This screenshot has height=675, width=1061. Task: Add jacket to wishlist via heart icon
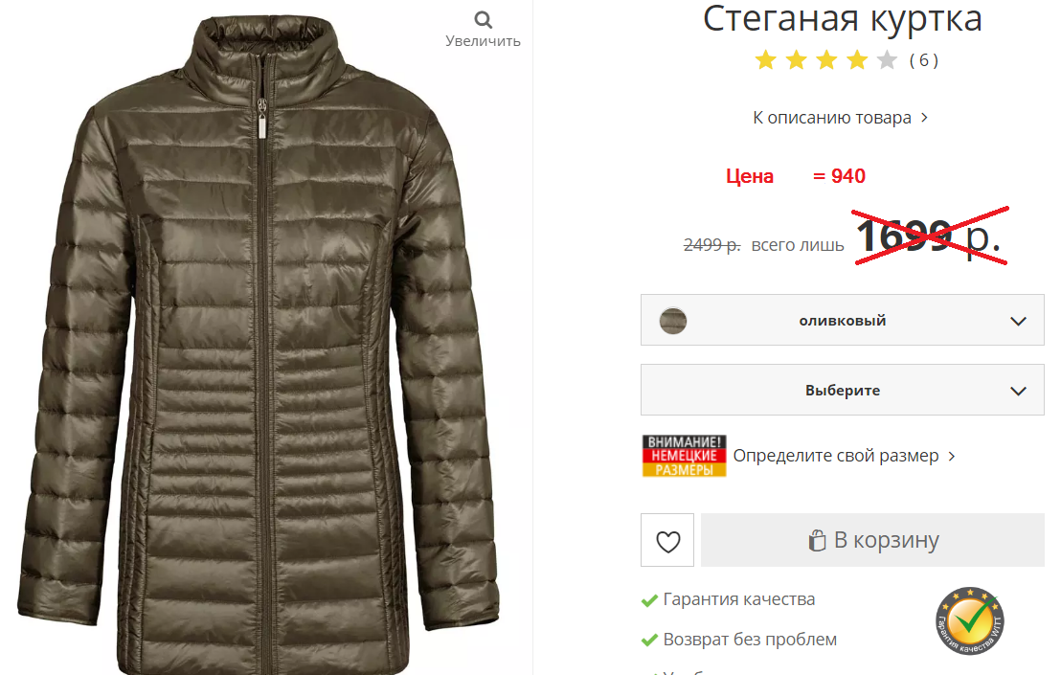[667, 540]
